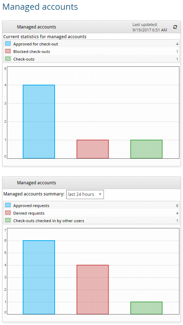Click the value 4 beside Denied requests
The height and width of the screenshot is (325, 183).
(x=177, y=213)
